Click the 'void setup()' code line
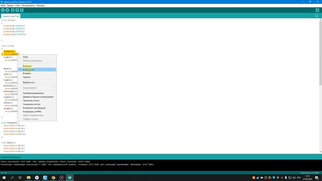Image resolution: width=322 pixels, height=181 pixels. pyautogui.click(x=8, y=20)
